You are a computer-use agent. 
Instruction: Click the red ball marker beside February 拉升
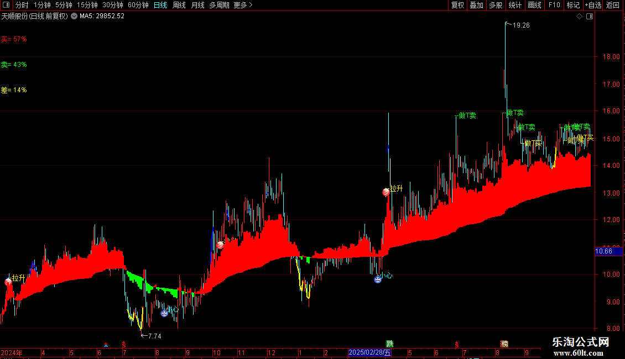click(386, 192)
